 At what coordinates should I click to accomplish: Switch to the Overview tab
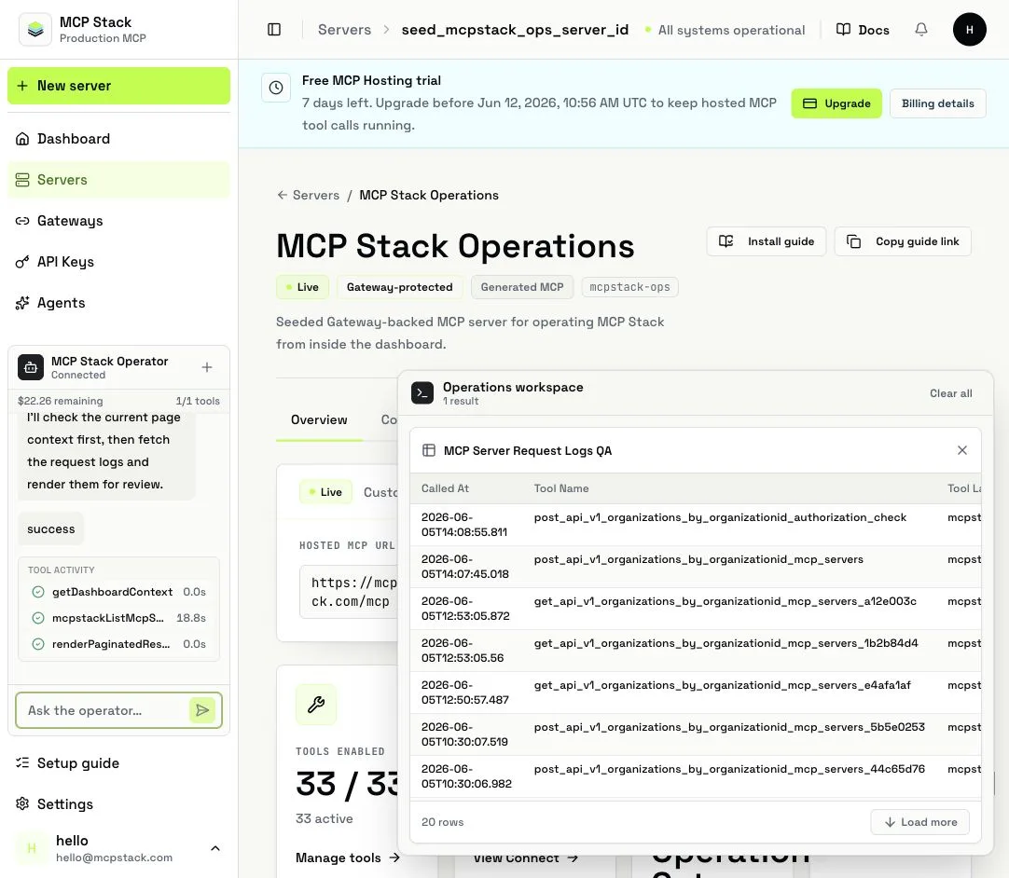click(x=319, y=420)
